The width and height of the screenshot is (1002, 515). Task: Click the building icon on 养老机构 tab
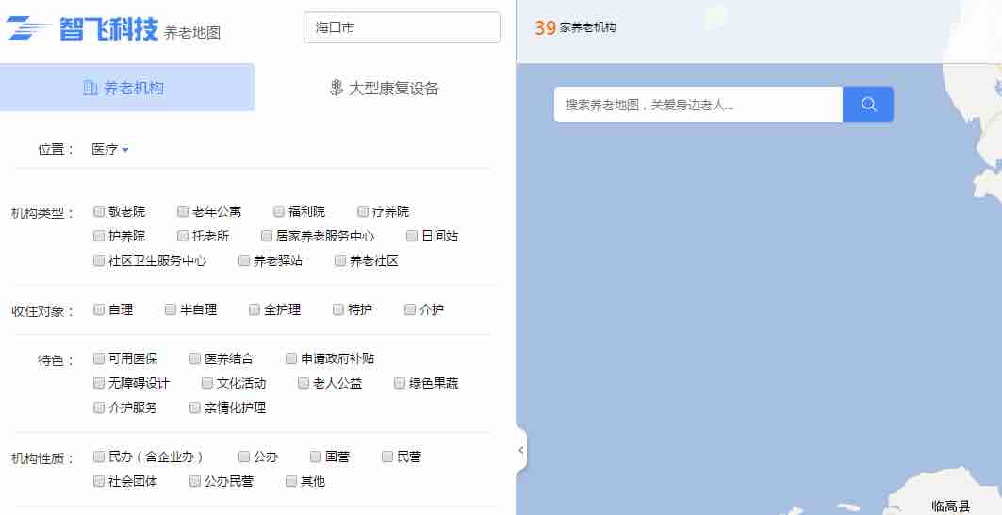[x=90, y=88]
